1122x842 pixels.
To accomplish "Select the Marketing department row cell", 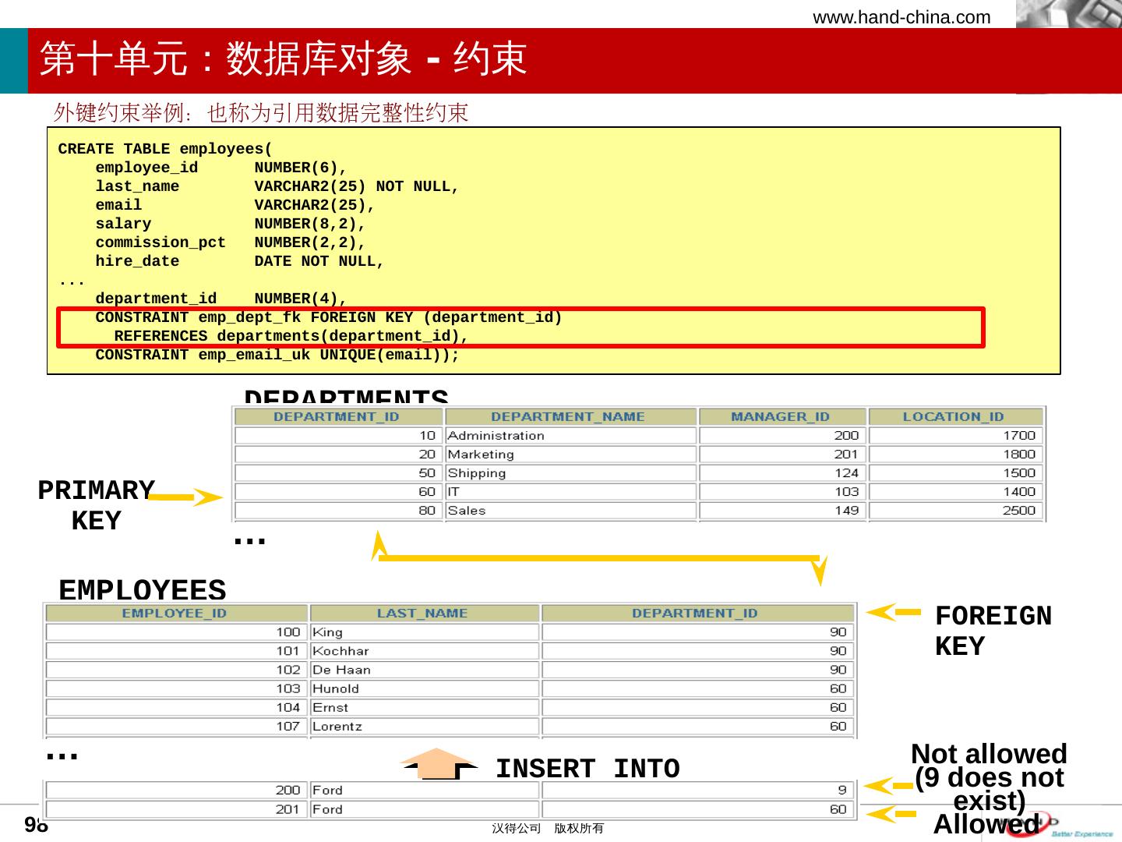I will pyautogui.click(x=569, y=455).
